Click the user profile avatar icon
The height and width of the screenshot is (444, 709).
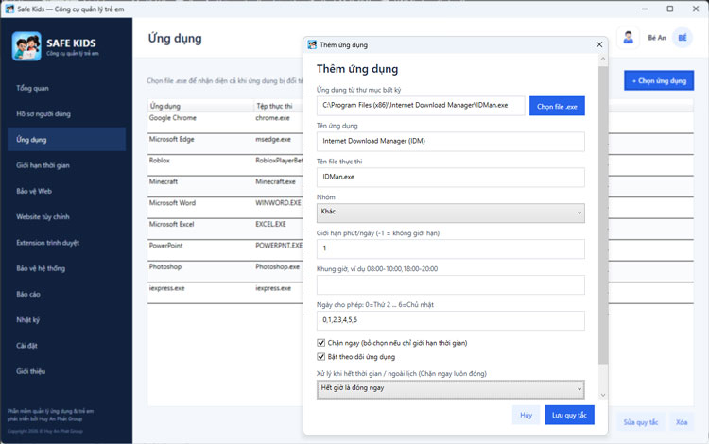pyautogui.click(x=628, y=38)
